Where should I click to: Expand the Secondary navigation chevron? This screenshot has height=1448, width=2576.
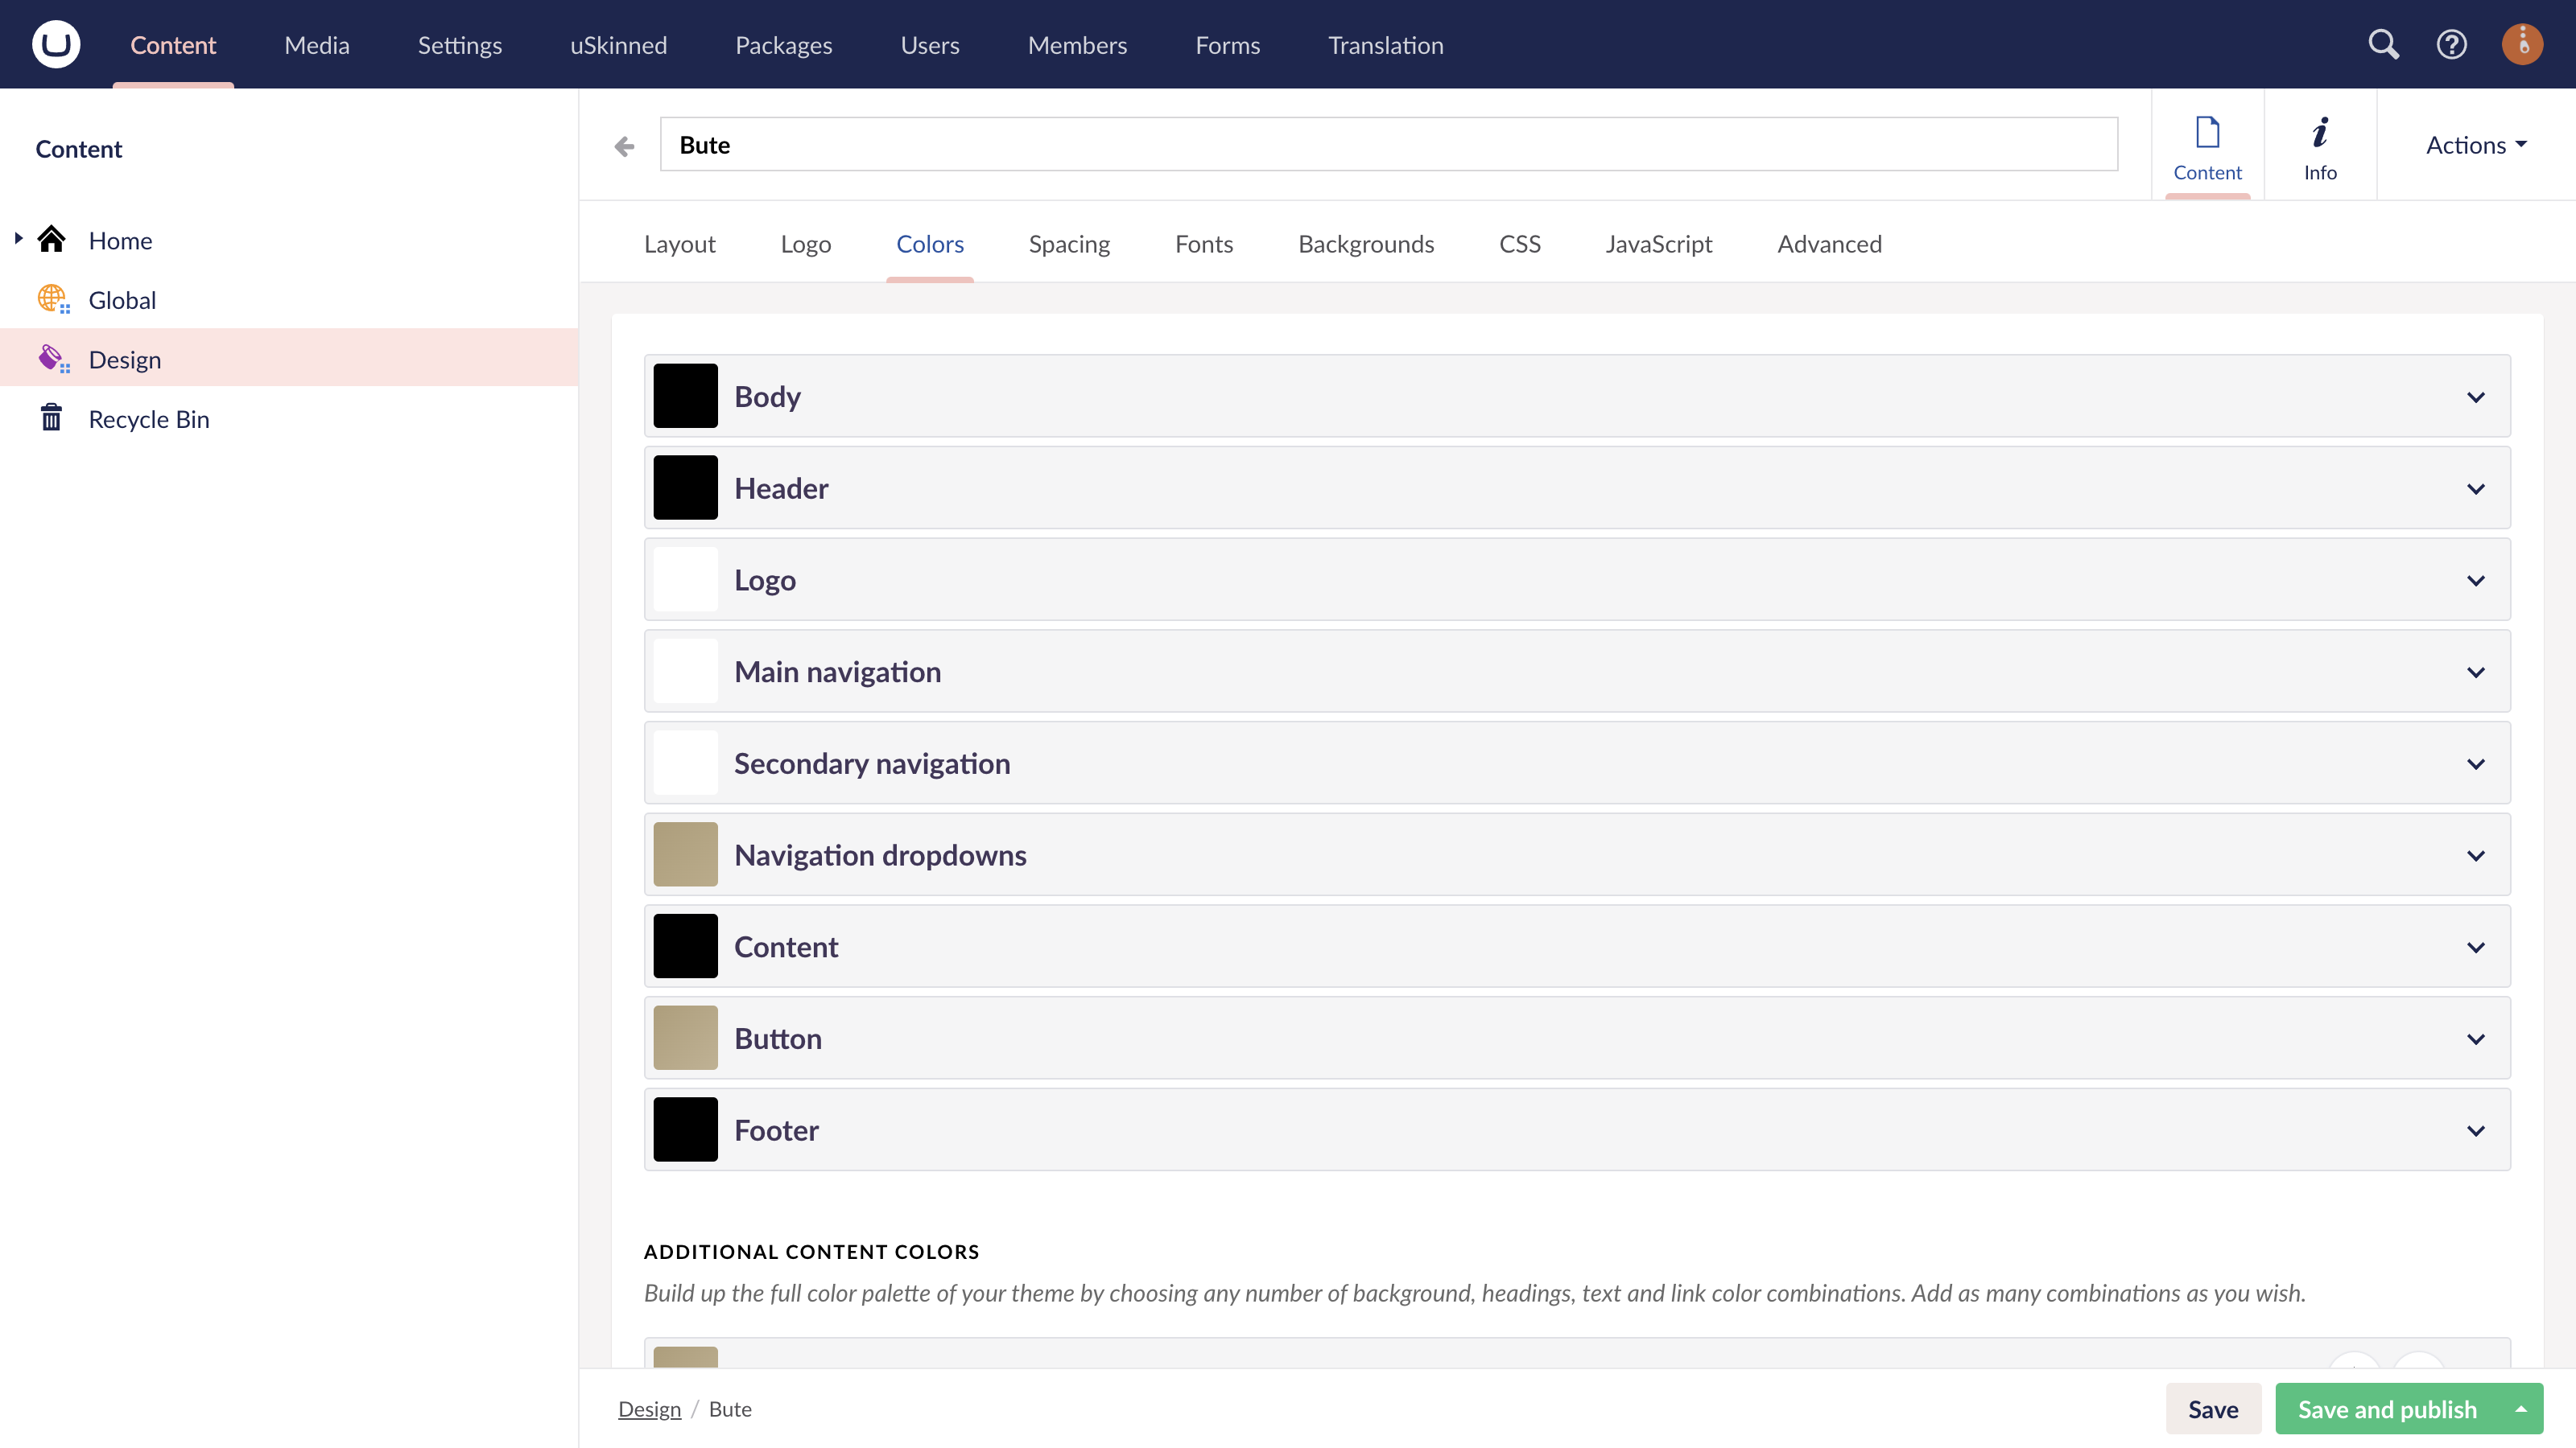(x=2475, y=764)
